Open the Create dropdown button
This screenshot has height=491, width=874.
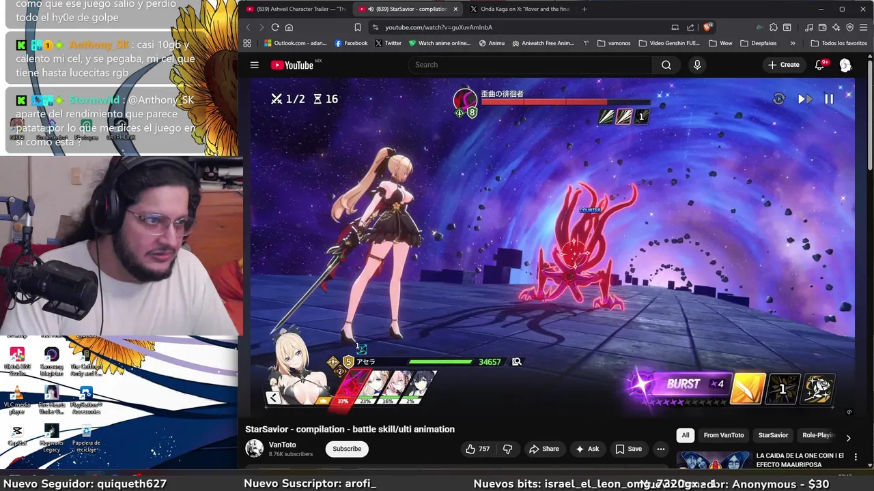point(783,65)
